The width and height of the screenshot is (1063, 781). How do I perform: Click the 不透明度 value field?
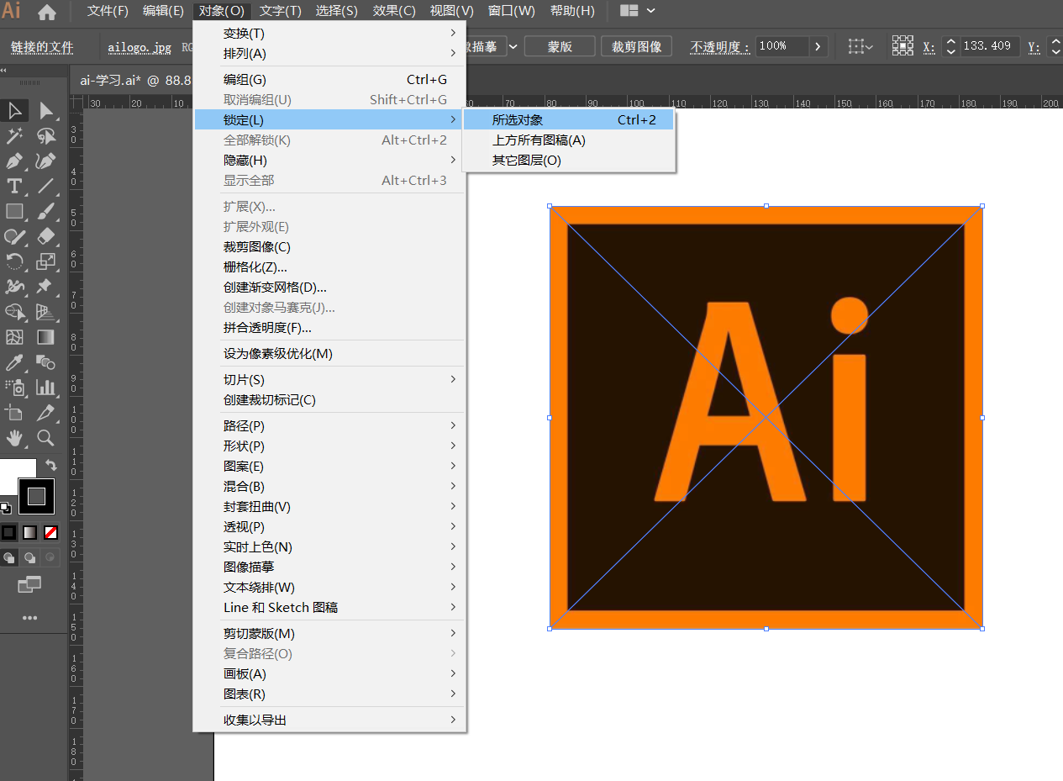tap(781, 47)
